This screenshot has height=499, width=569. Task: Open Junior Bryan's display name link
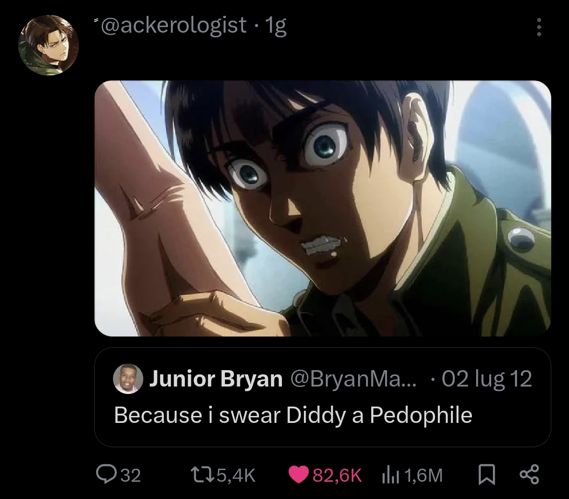pos(216,379)
